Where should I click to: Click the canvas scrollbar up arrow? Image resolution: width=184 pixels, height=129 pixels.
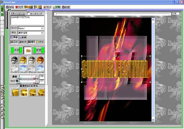(x=153, y=20)
